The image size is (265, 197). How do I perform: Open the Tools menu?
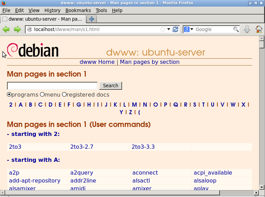pos(101,10)
